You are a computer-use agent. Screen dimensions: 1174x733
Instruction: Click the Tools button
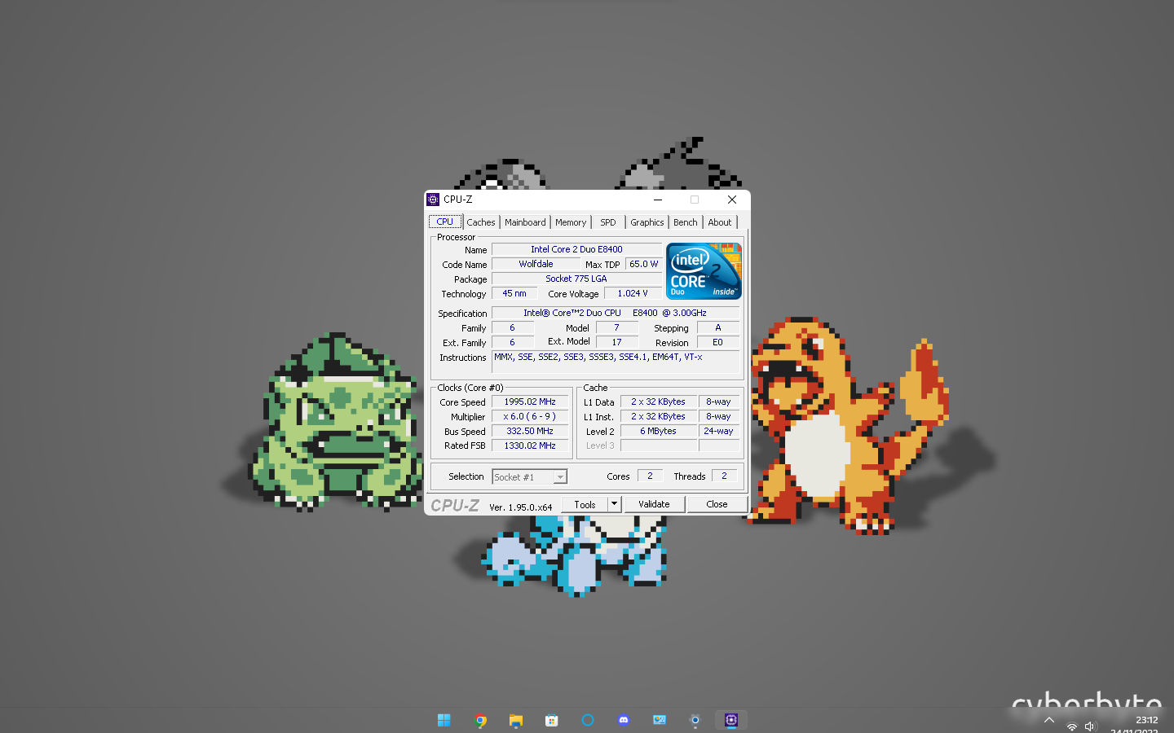(585, 505)
